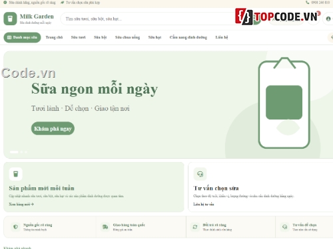This screenshot has height=249, width=333.
Task: Click the Tươi lành · Dễ chọn · Giao tận nơi tagline
Action: [x=81, y=108]
